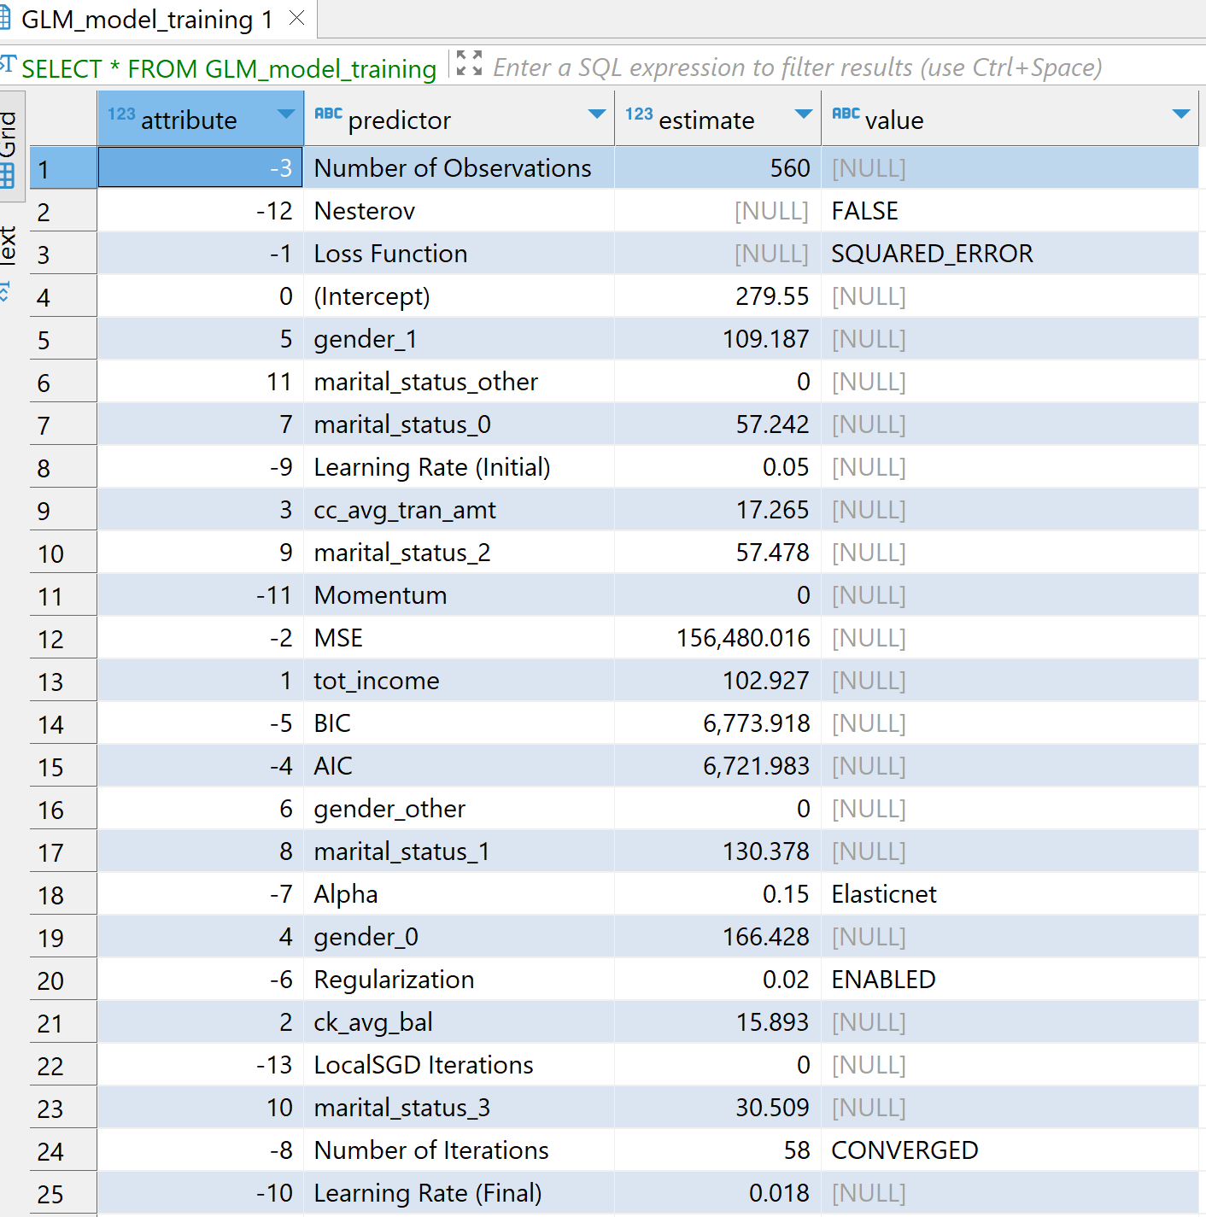Select the highlighted attribute cell '-3'

click(x=201, y=167)
